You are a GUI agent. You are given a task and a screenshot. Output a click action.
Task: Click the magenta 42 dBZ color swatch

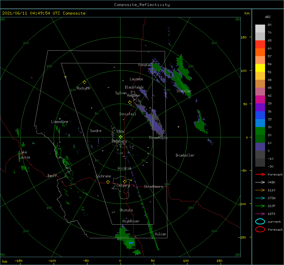[260, 99]
